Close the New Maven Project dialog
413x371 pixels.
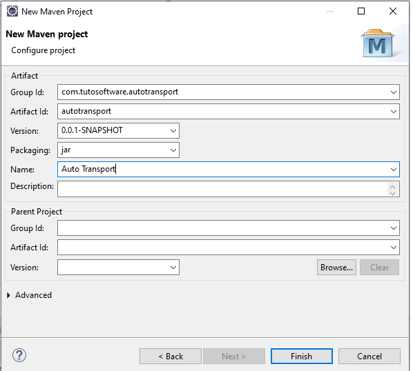[393, 11]
